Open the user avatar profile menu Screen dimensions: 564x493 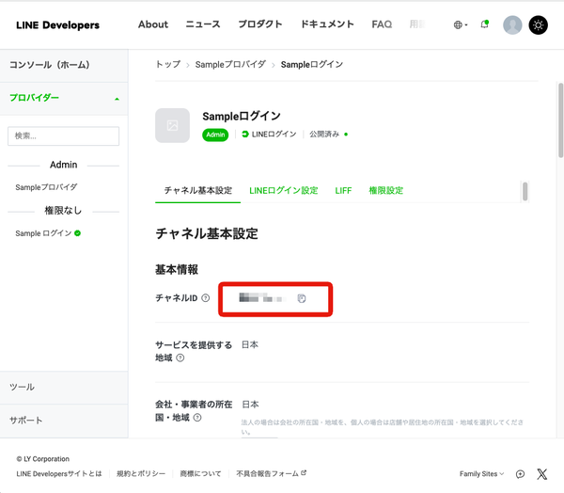(512, 24)
